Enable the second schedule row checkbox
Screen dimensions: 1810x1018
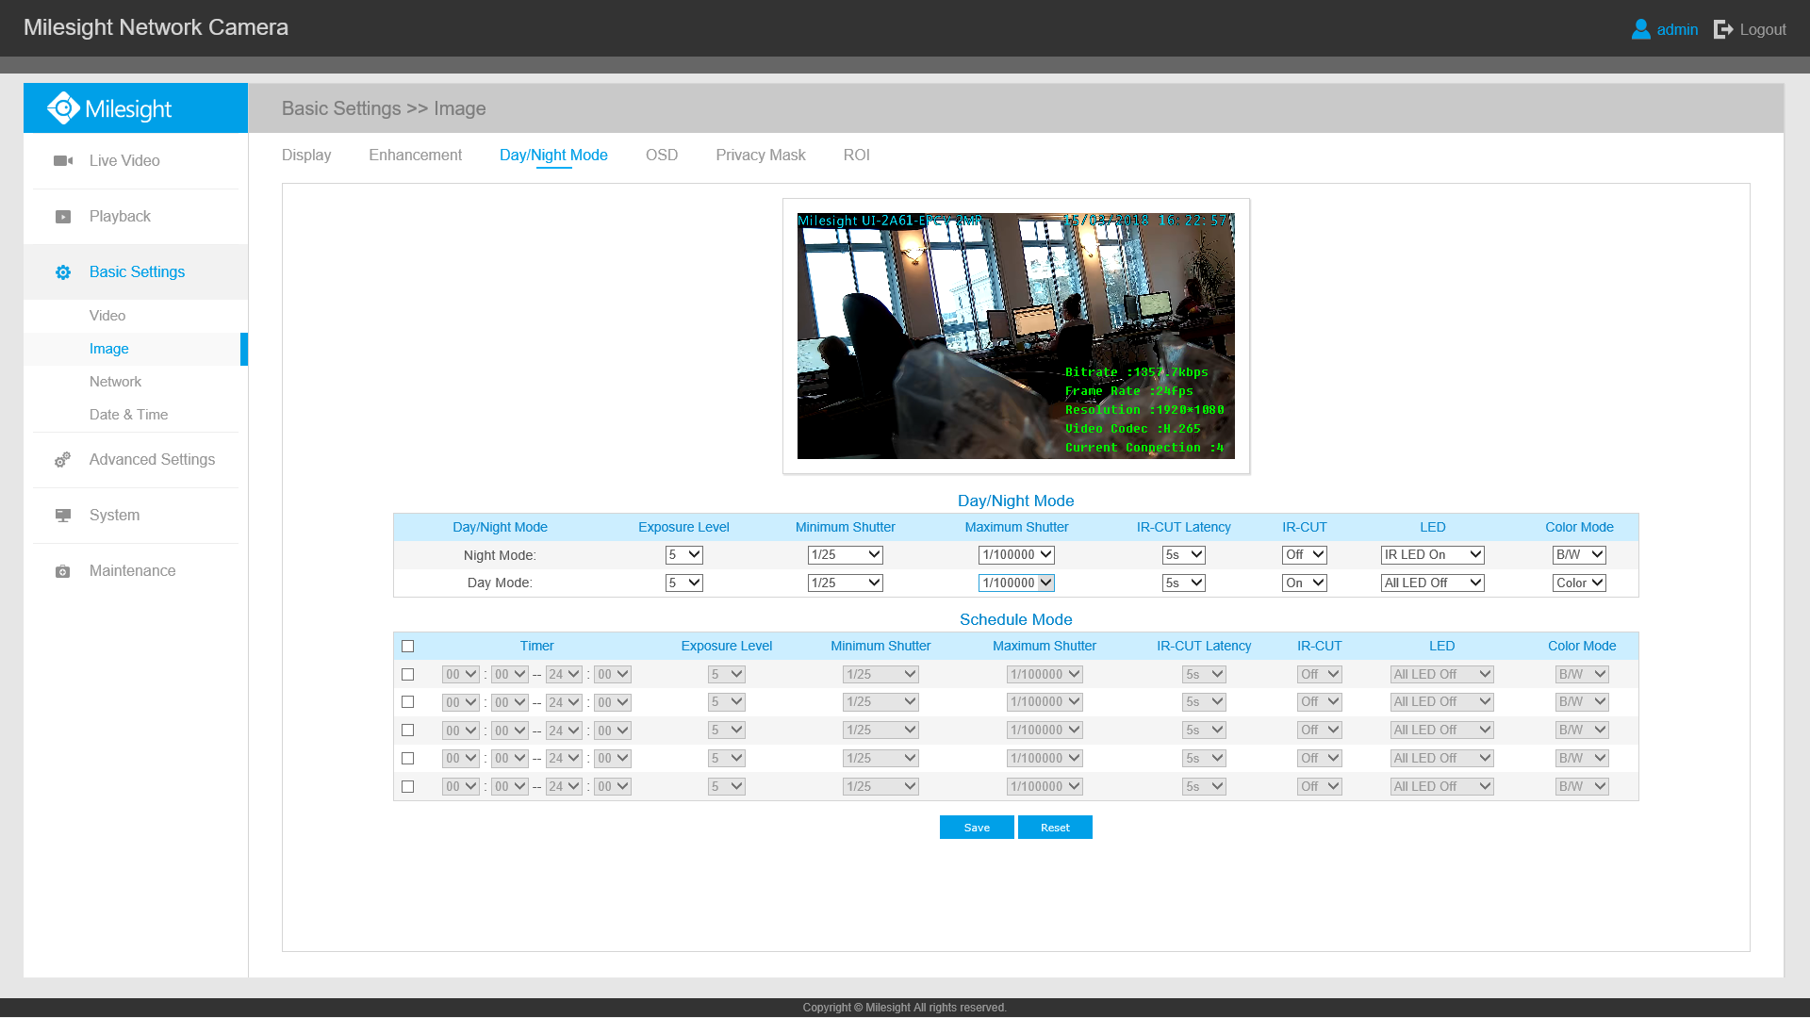click(x=408, y=702)
